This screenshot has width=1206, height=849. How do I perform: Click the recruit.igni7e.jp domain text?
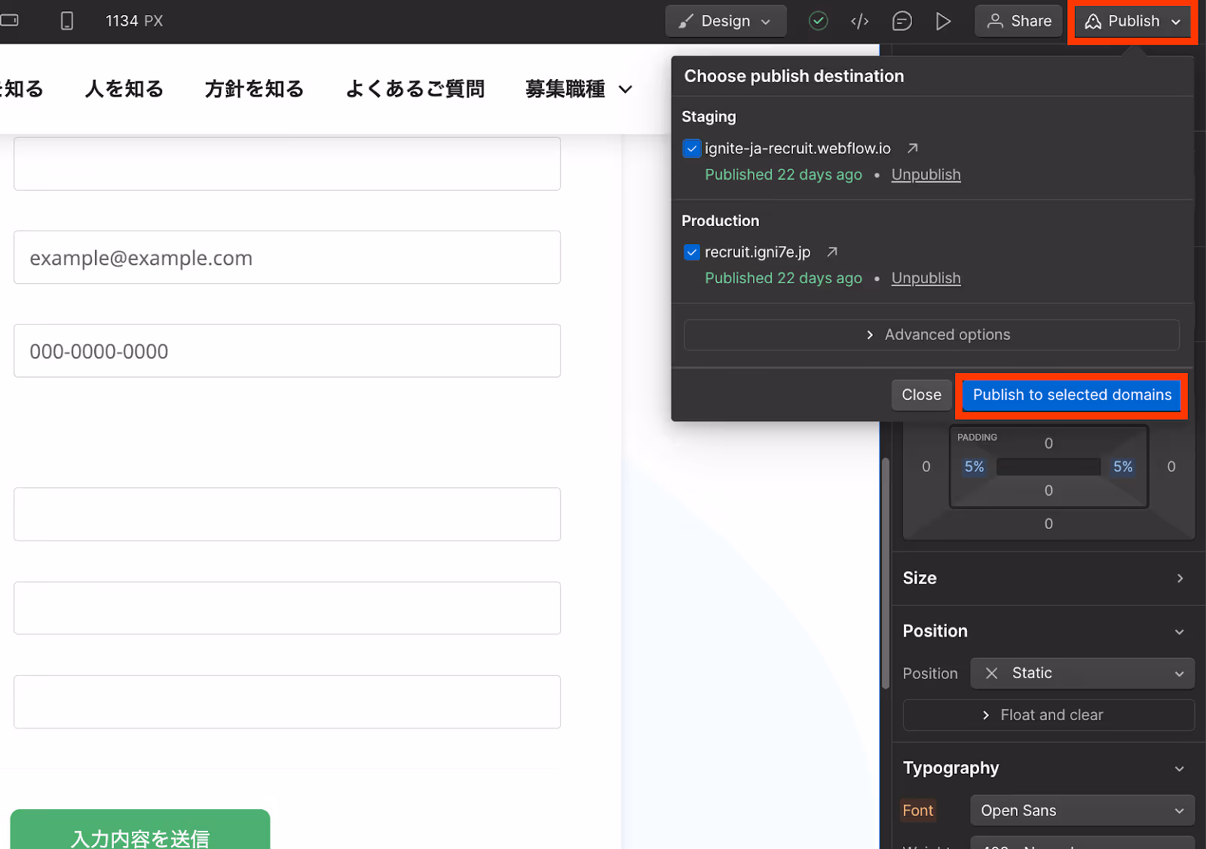click(x=758, y=252)
